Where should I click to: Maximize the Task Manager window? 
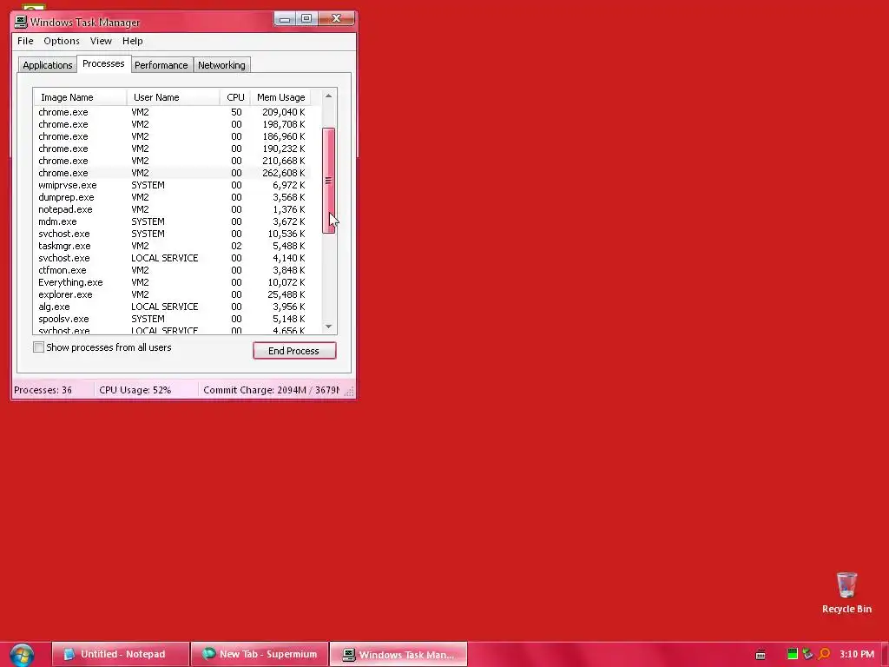click(x=306, y=19)
